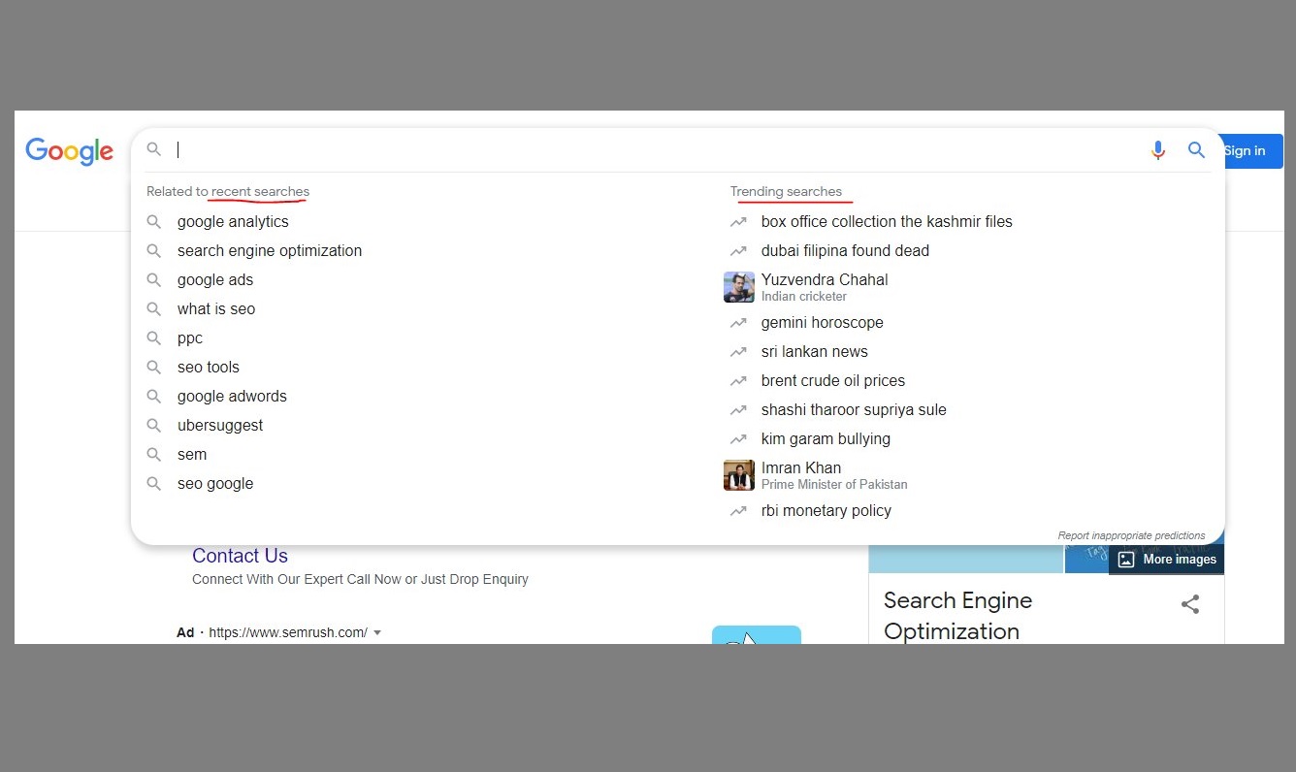Click the Sign in button
1296x772 pixels.
tap(1246, 151)
